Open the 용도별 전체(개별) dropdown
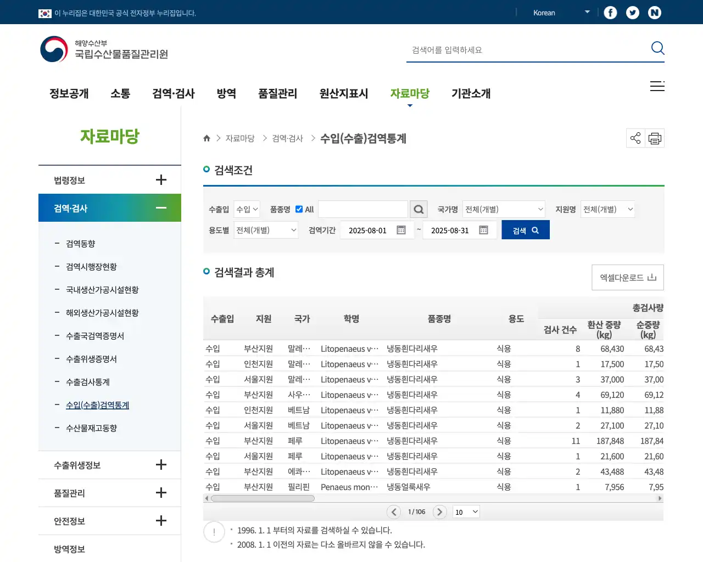This screenshot has height=562, width=703. click(x=266, y=230)
